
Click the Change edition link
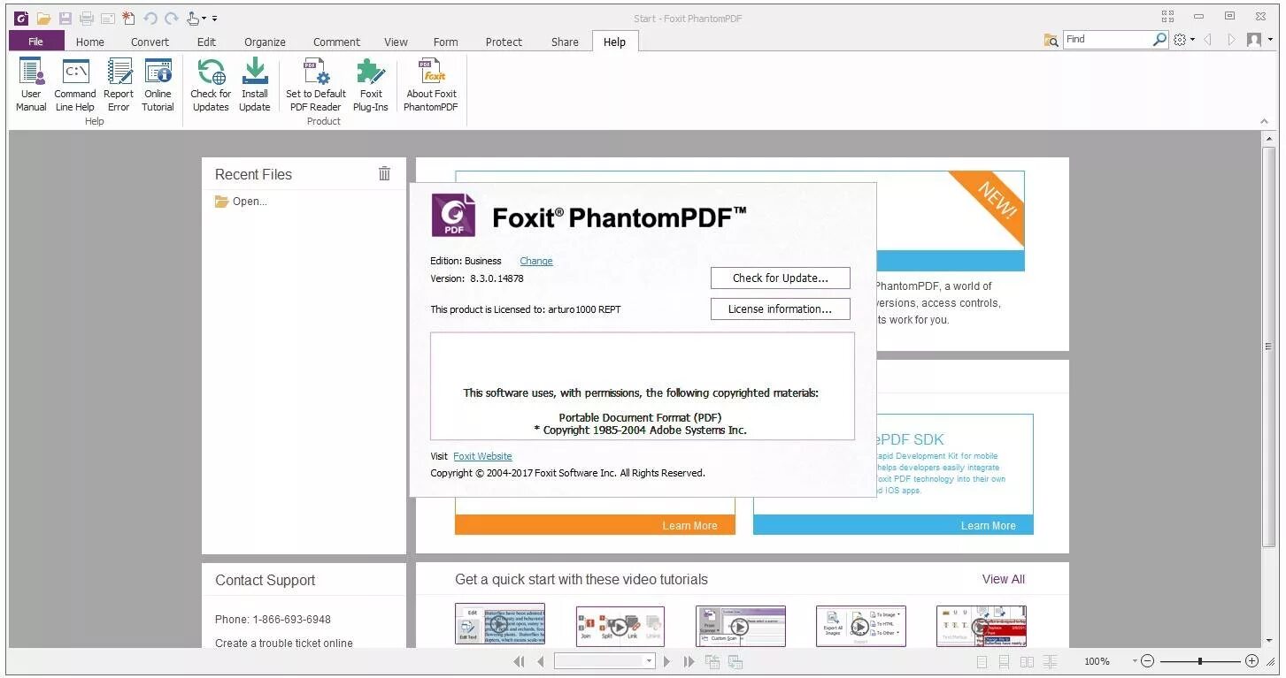pyautogui.click(x=536, y=261)
